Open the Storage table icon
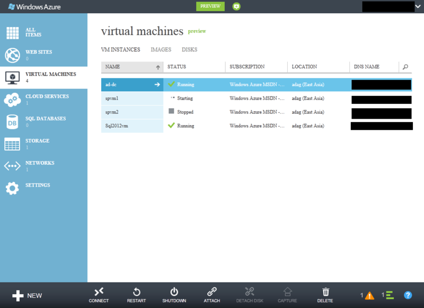Viewport: 424px width, 308px height. click(12, 144)
